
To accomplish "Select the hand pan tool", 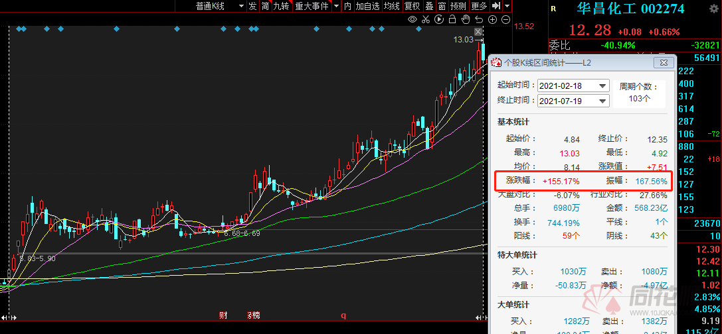I will (x=466, y=19).
